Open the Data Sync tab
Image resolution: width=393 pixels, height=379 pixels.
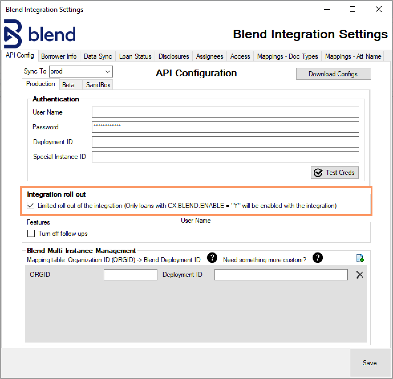(x=98, y=56)
